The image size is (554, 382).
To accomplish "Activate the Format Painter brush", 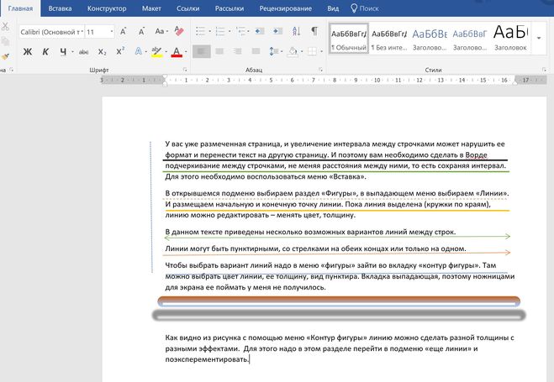I will (x=5, y=56).
